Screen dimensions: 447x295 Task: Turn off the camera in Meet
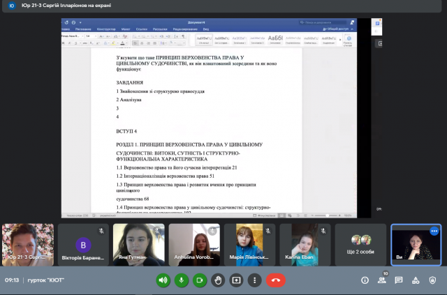click(x=200, y=280)
